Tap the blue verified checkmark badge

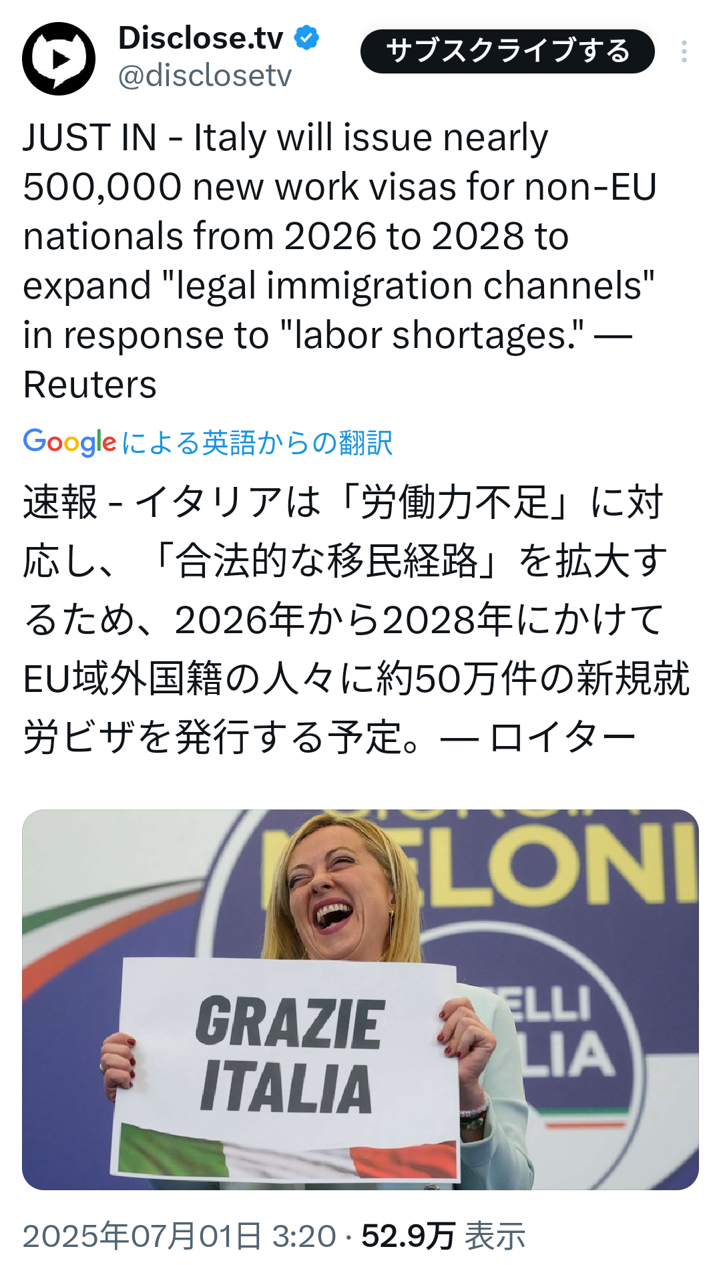point(307,38)
